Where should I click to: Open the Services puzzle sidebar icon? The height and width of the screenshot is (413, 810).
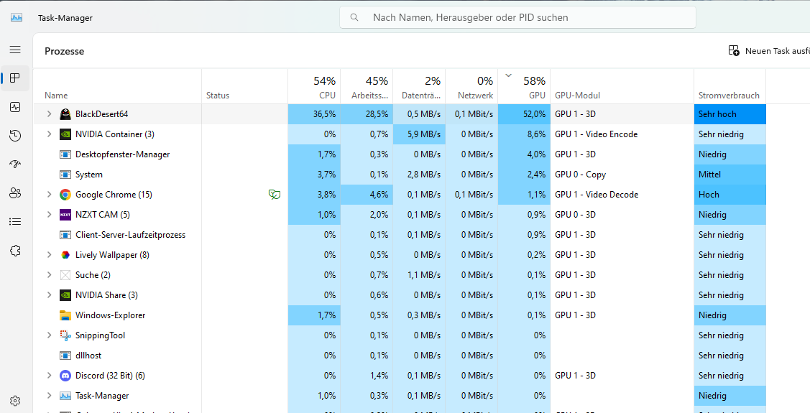click(15, 251)
